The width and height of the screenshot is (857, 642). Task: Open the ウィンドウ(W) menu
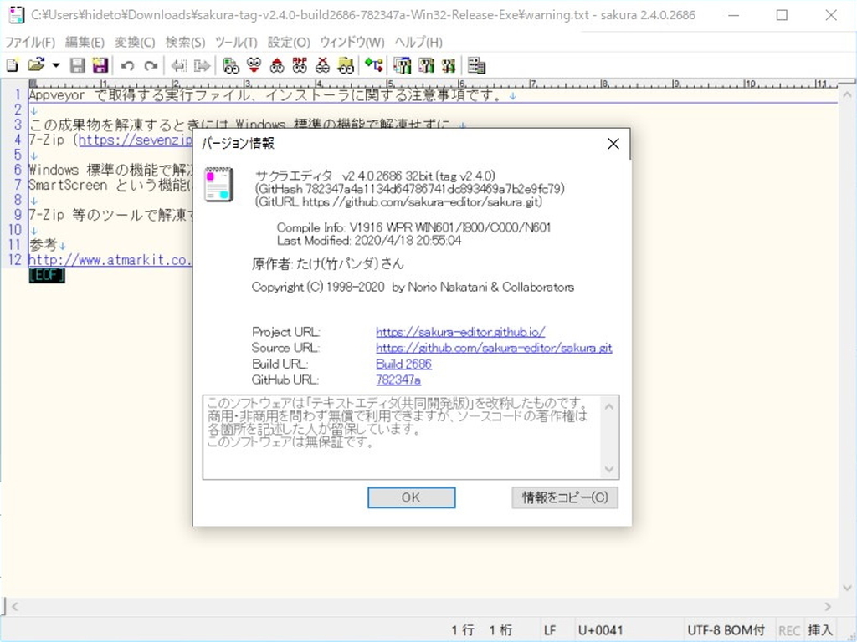[352, 42]
